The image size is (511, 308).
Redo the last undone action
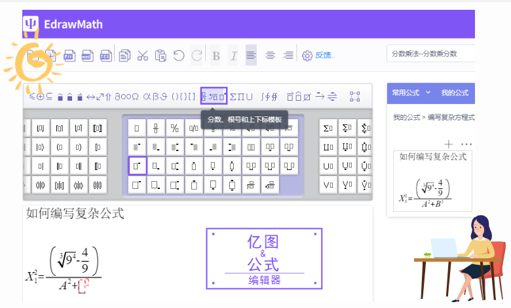click(x=197, y=56)
